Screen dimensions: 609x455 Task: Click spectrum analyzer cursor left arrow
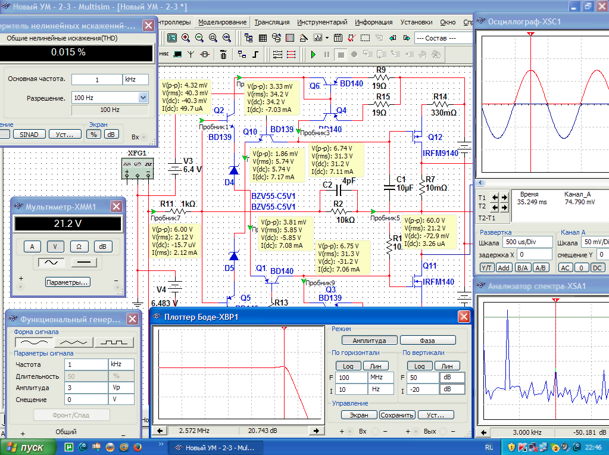pos(484,432)
